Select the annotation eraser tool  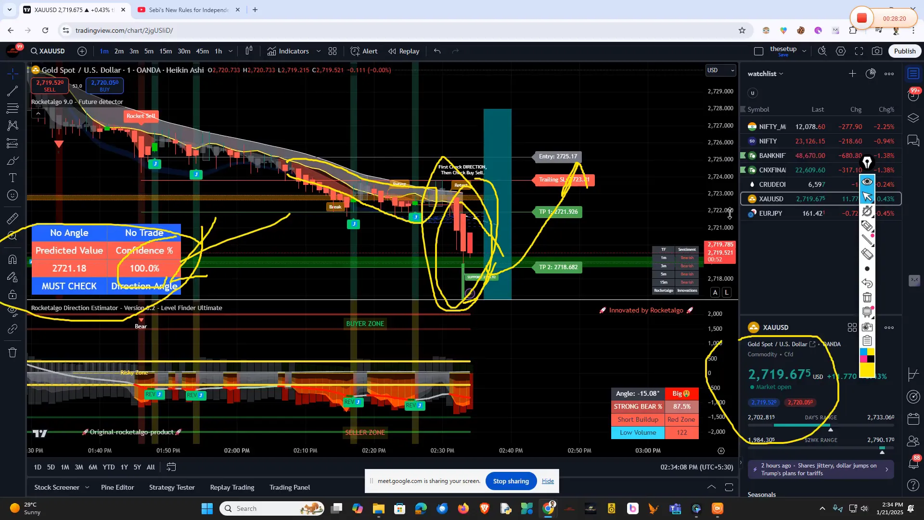click(x=867, y=254)
